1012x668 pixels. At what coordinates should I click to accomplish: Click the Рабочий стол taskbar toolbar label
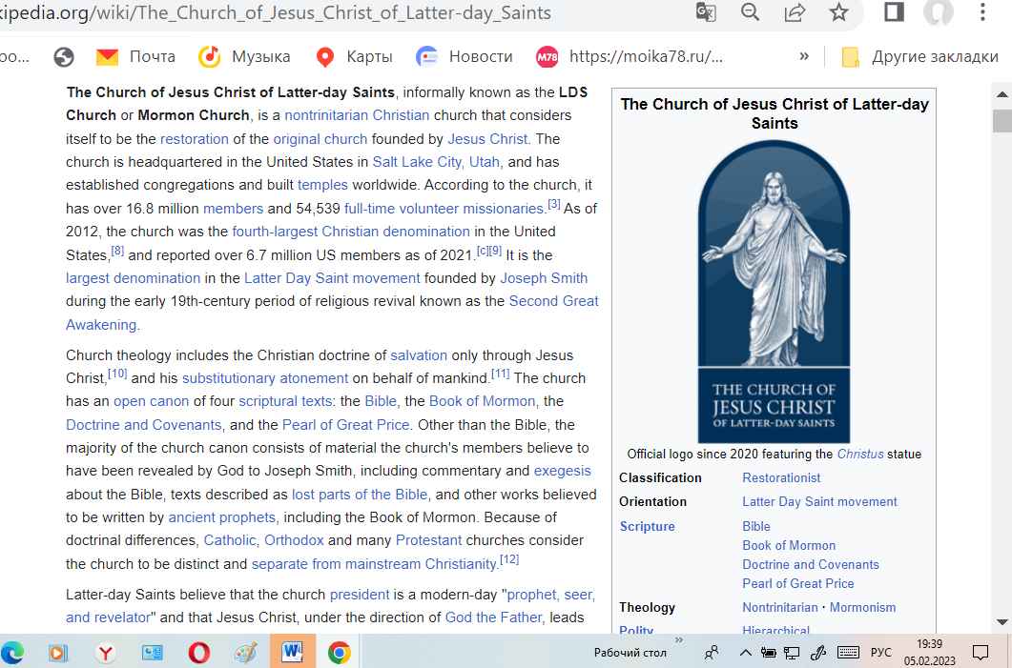[630, 653]
